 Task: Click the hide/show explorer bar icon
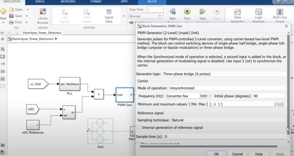pyautogui.click(x=3, y=39)
